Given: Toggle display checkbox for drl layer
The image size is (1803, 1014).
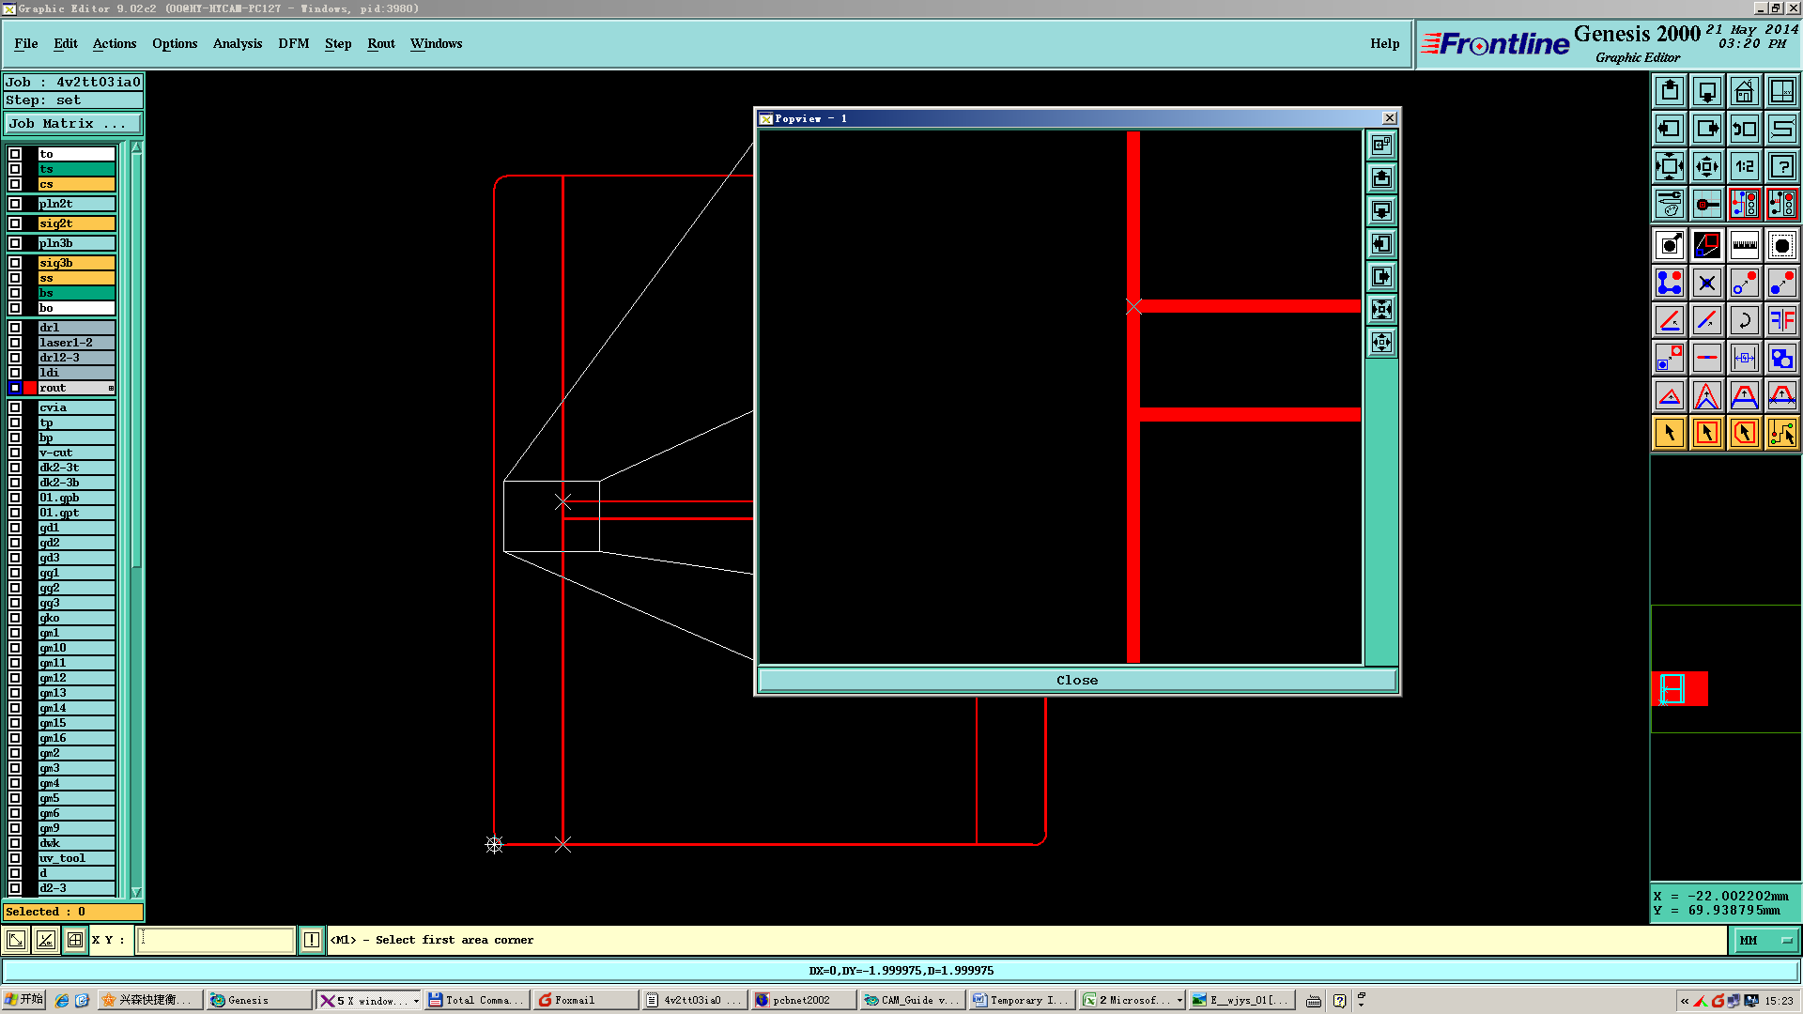Looking at the screenshot, I should 15,328.
